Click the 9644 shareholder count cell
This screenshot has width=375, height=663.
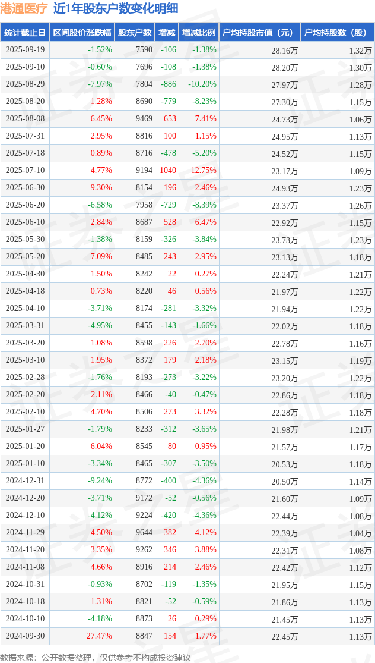(144, 533)
